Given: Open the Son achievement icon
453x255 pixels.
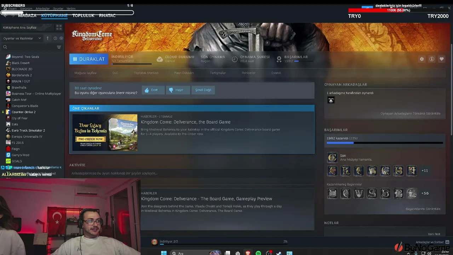Looking at the screenshot, I should (332, 157).
